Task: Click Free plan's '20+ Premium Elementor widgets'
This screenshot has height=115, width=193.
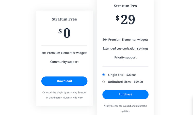Action: point(64,53)
